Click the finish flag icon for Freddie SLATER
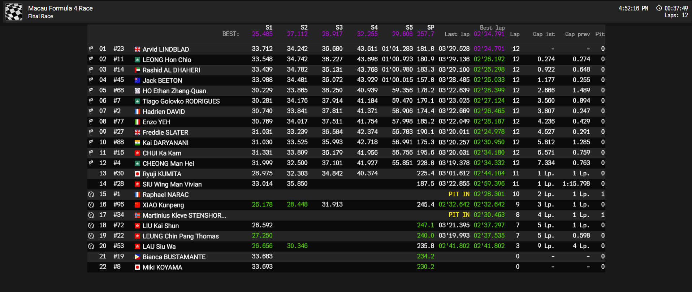This screenshot has width=692, height=292. pos(91,132)
